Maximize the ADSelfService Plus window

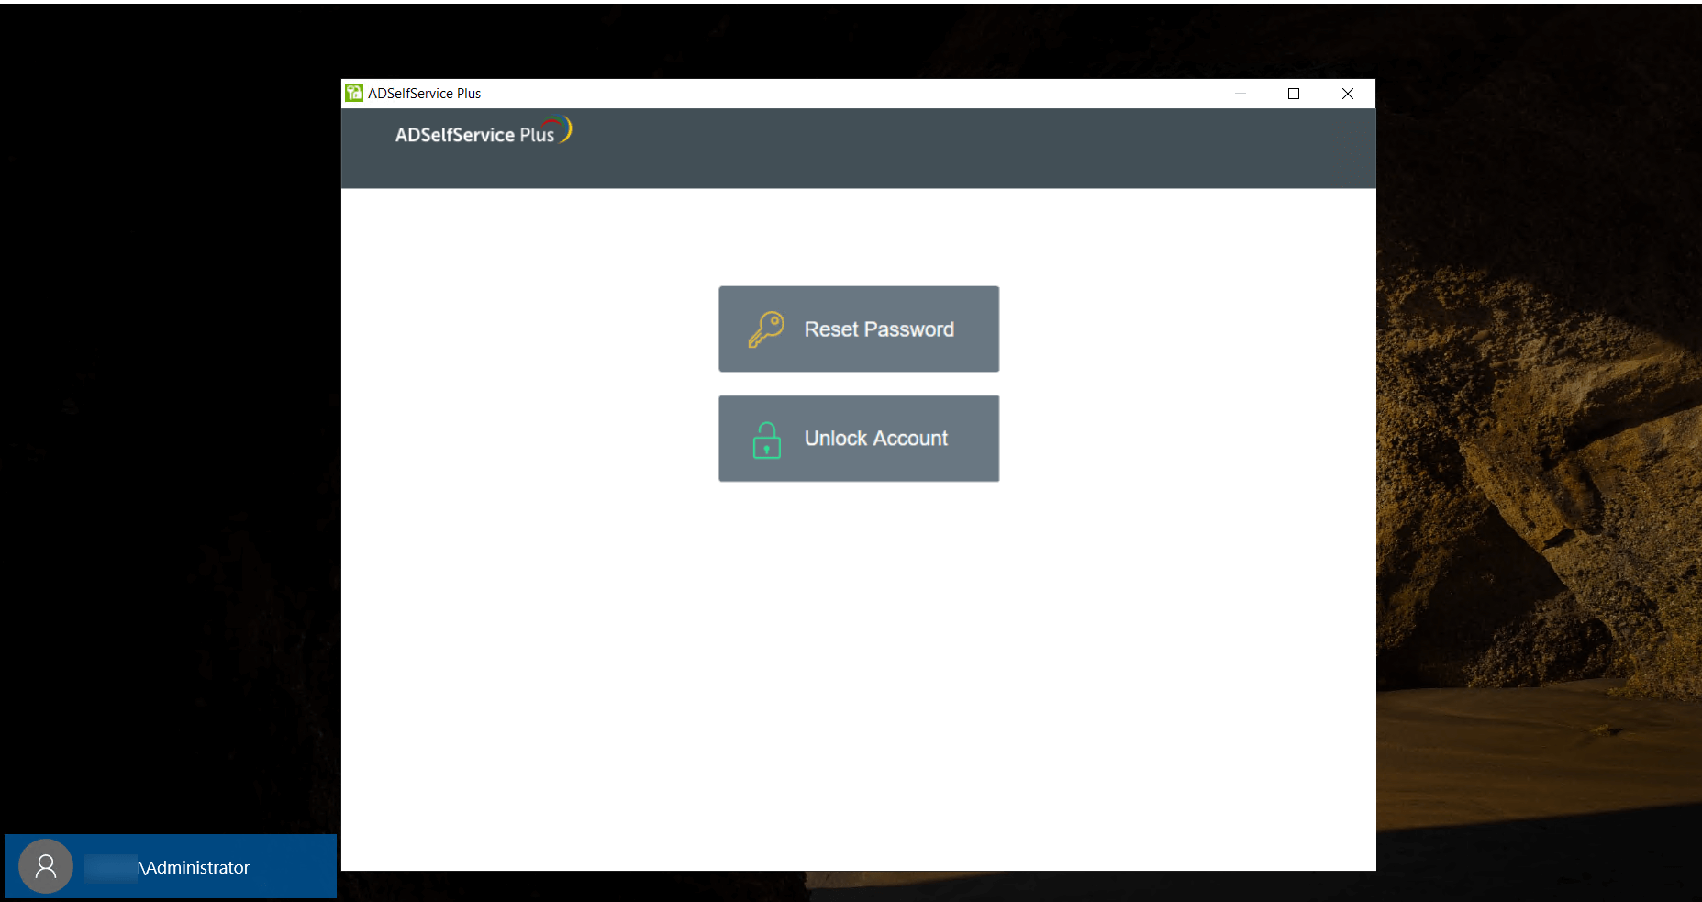pos(1294,94)
